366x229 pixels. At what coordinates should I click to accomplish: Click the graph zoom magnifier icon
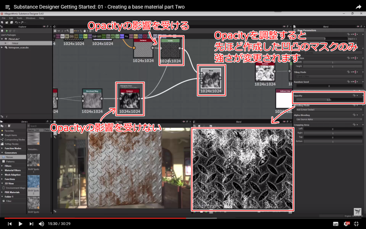(x=68, y=31)
